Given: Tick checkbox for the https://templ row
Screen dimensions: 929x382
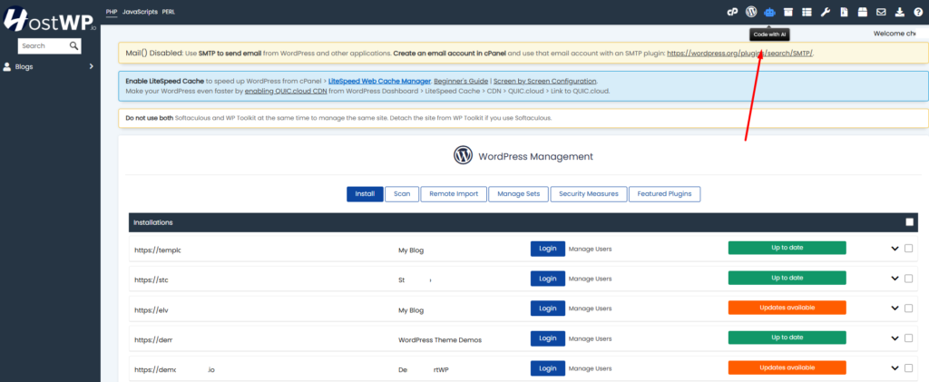Looking at the screenshot, I should (x=908, y=249).
